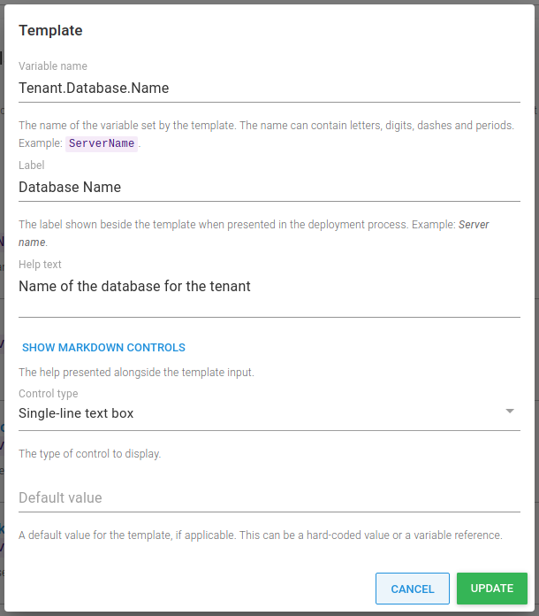The height and width of the screenshot is (616, 539).
Task: Click the 'Label' caption above Database Name
Action: 31,166
